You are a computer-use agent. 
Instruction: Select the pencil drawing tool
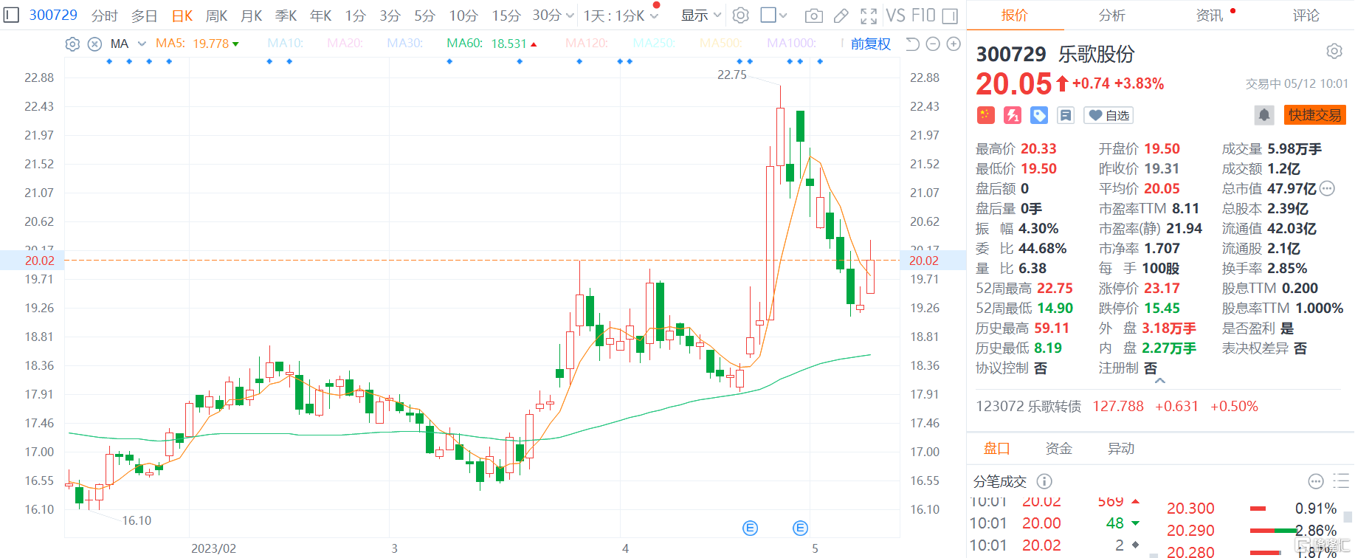click(841, 15)
